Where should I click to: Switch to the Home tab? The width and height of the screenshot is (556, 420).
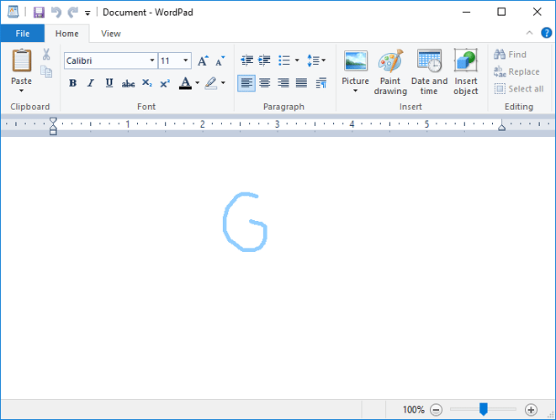pyautogui.click(x=66, y=34)
